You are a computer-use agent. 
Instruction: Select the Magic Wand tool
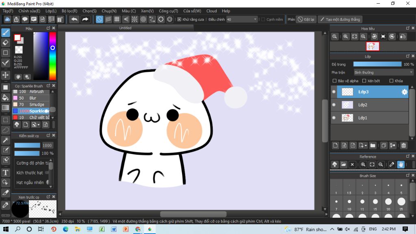[x=6, y=140]
